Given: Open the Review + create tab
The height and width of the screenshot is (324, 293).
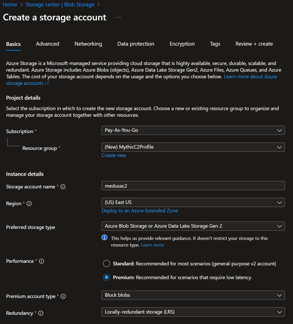Looking at the screenshot, I should pyautogui.click(x=254, y=44).
